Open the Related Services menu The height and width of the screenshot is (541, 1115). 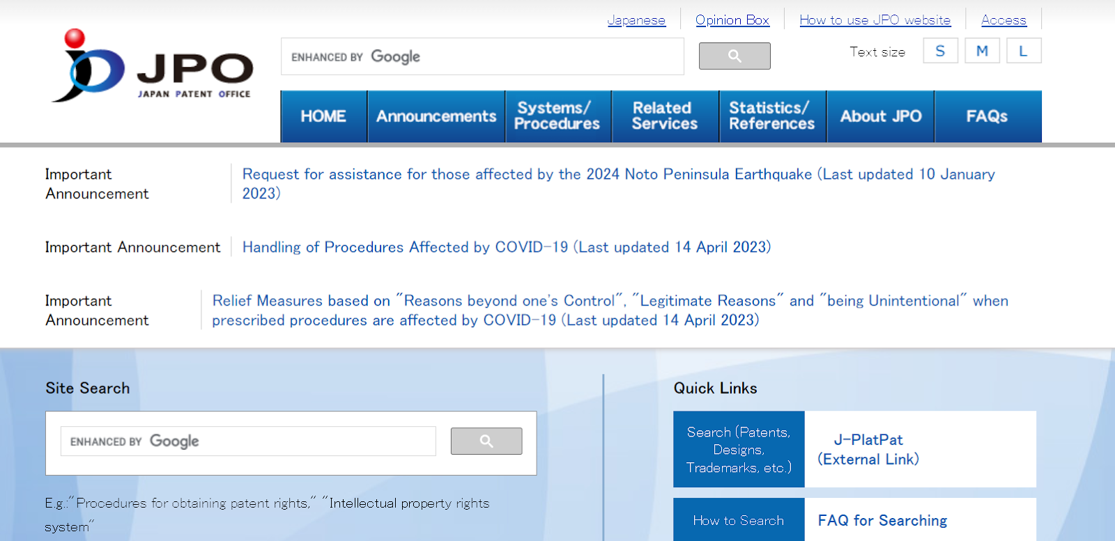click(x=664, y=116)
